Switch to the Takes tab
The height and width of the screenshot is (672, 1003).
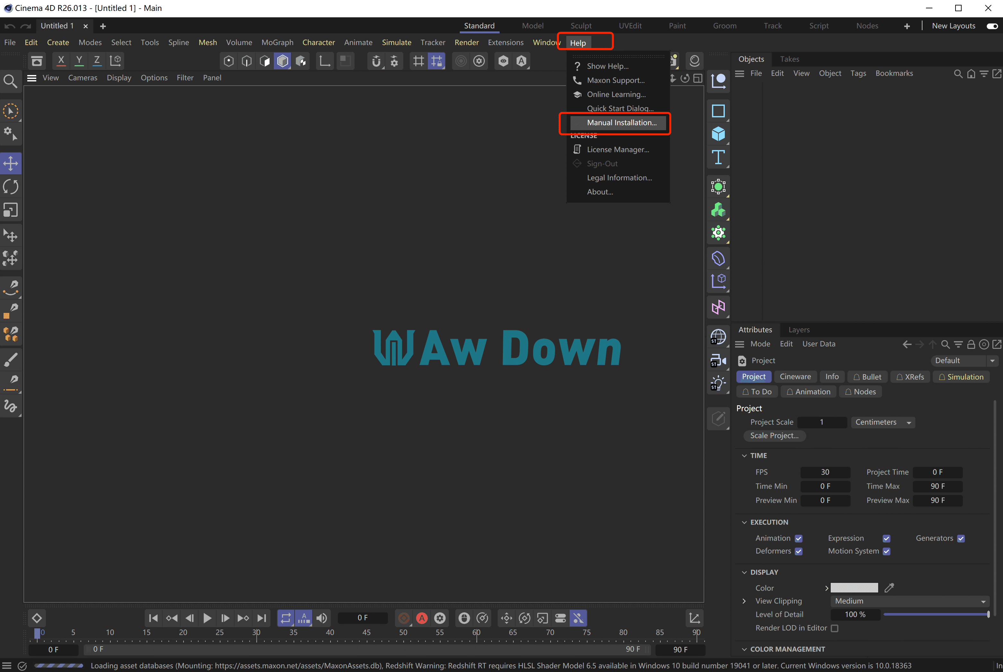click(789, 59)
